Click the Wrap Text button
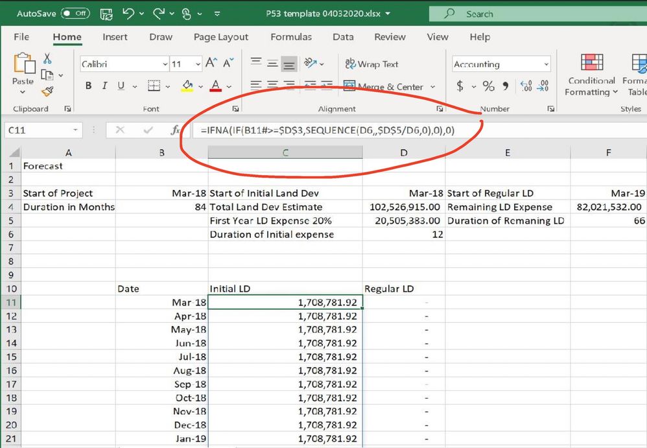647x448 pixels. [371, 64]
